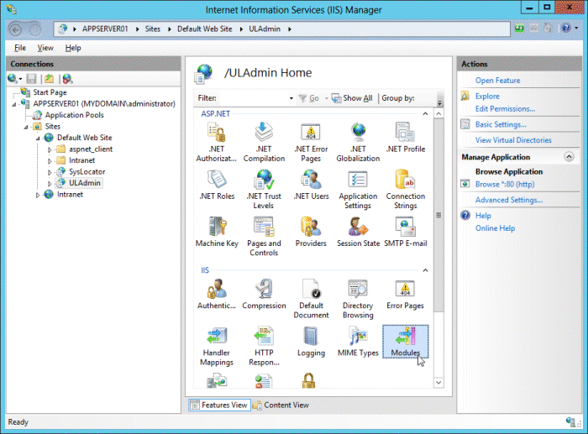Open the Compression feature
This screenshot has width=588, height=434.
[264, 295]
